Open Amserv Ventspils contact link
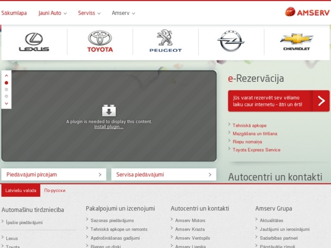This screenshot has height=248, width=331. (192, 238)
